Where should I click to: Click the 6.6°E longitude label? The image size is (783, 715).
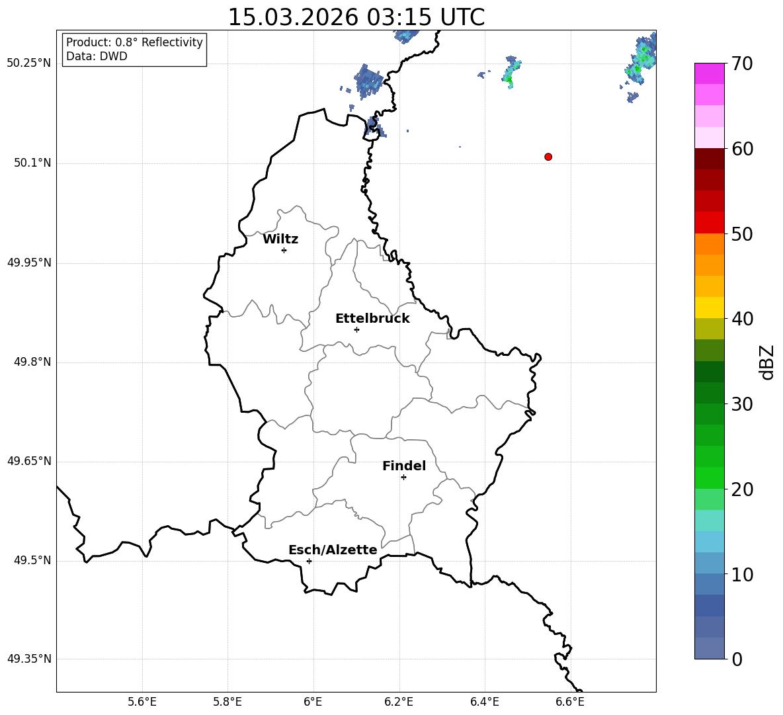570,702
